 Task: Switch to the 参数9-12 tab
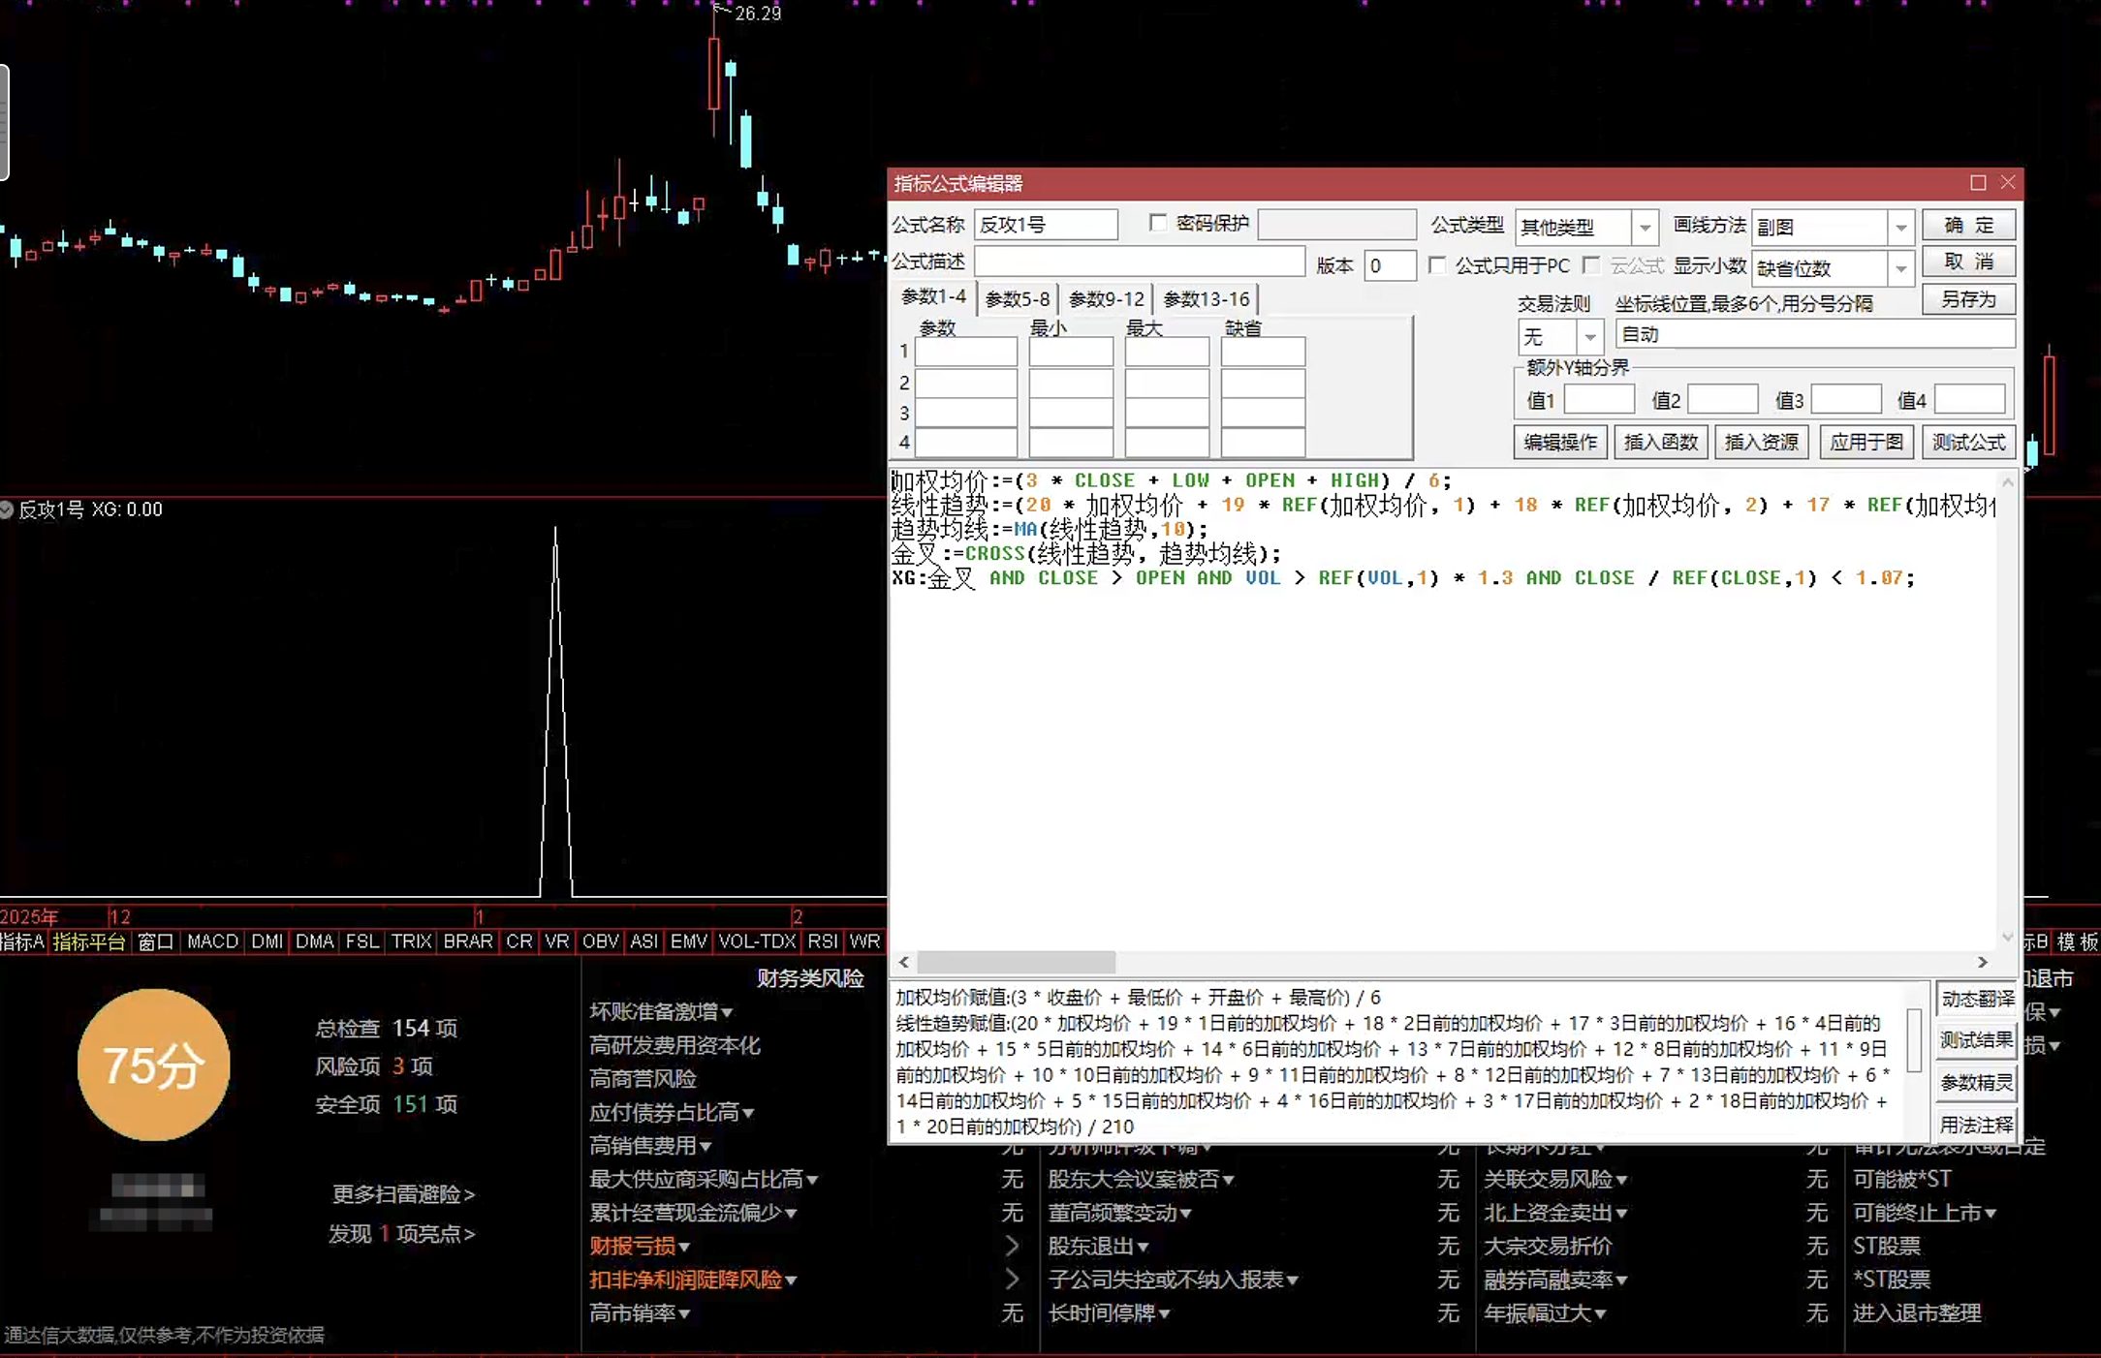(1106, 299)
